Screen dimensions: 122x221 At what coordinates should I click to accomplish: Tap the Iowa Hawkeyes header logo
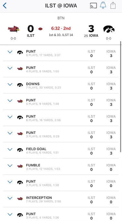[x=109, y=29]
